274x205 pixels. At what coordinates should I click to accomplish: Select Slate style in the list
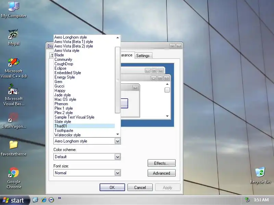click(x=84, y=122)
